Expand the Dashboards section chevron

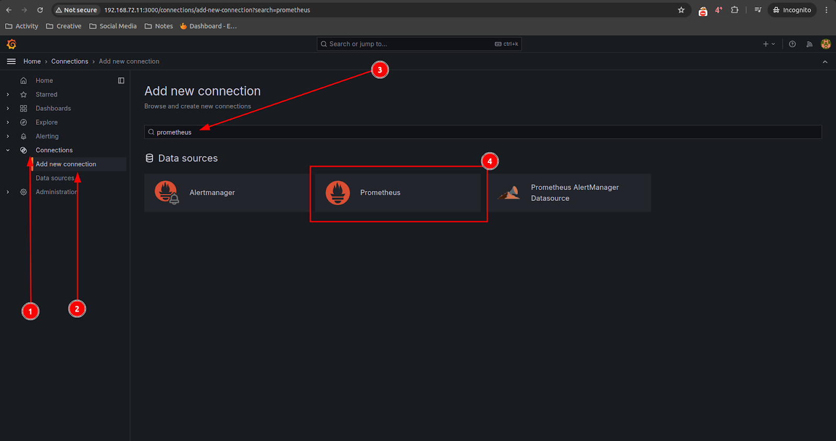pos(8,109)
